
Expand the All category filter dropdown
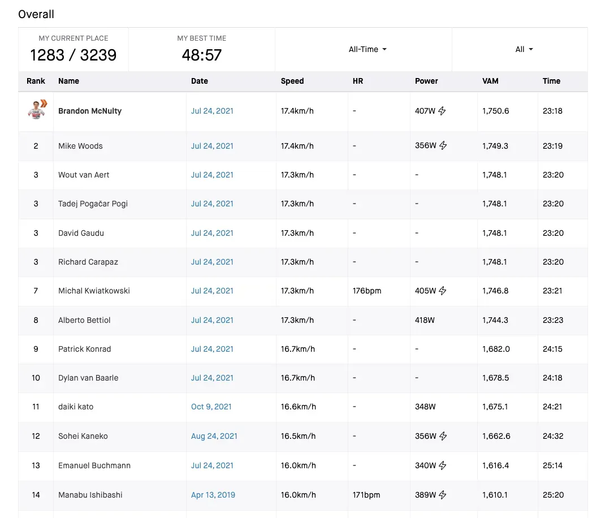tap(524, 49)
